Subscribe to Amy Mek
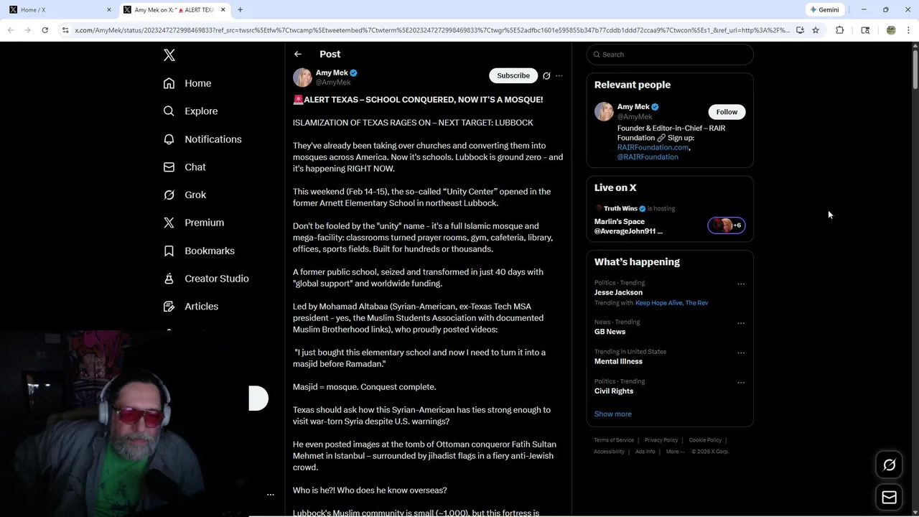Screen dimensions: 919x517 point(513,75)
